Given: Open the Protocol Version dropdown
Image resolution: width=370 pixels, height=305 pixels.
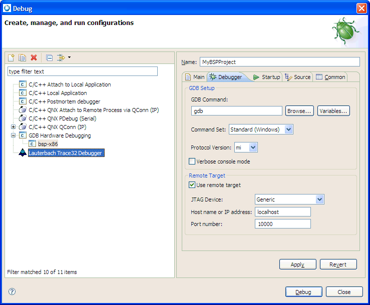Looking at the screenshot, I should (x=253, y=147).
